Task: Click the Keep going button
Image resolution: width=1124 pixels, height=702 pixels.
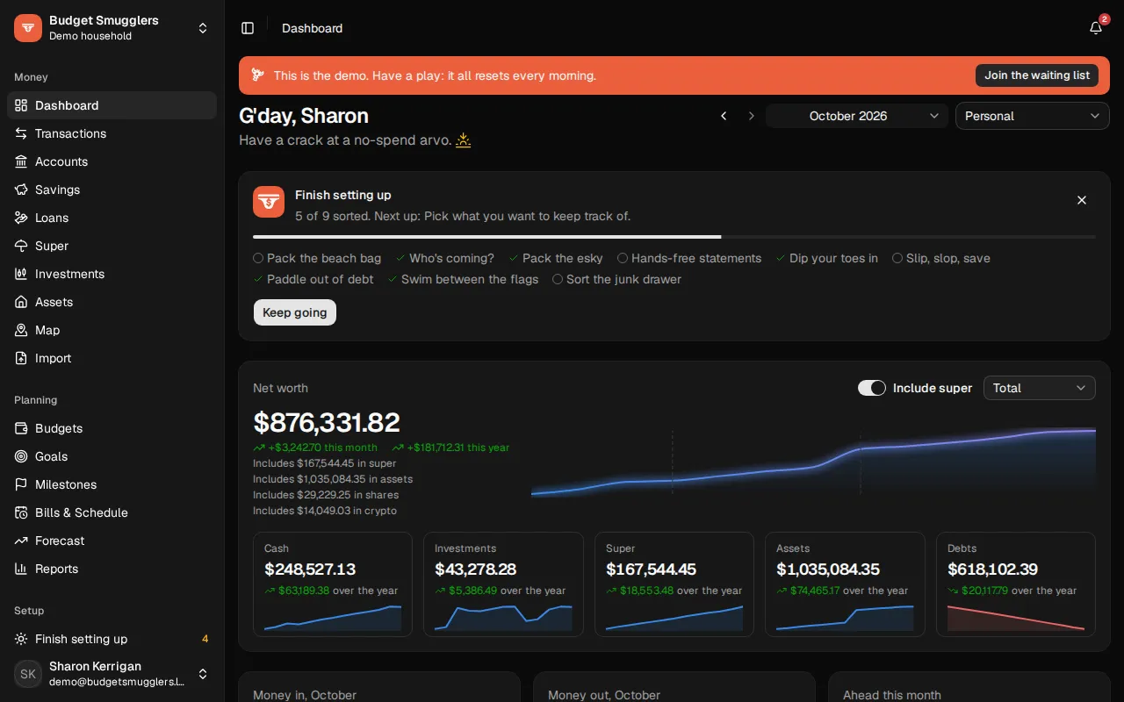Action: [x=295, y=312]
